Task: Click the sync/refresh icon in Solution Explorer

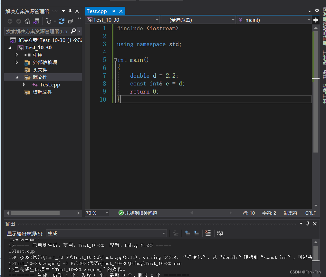Action: (x=62, y=21)
